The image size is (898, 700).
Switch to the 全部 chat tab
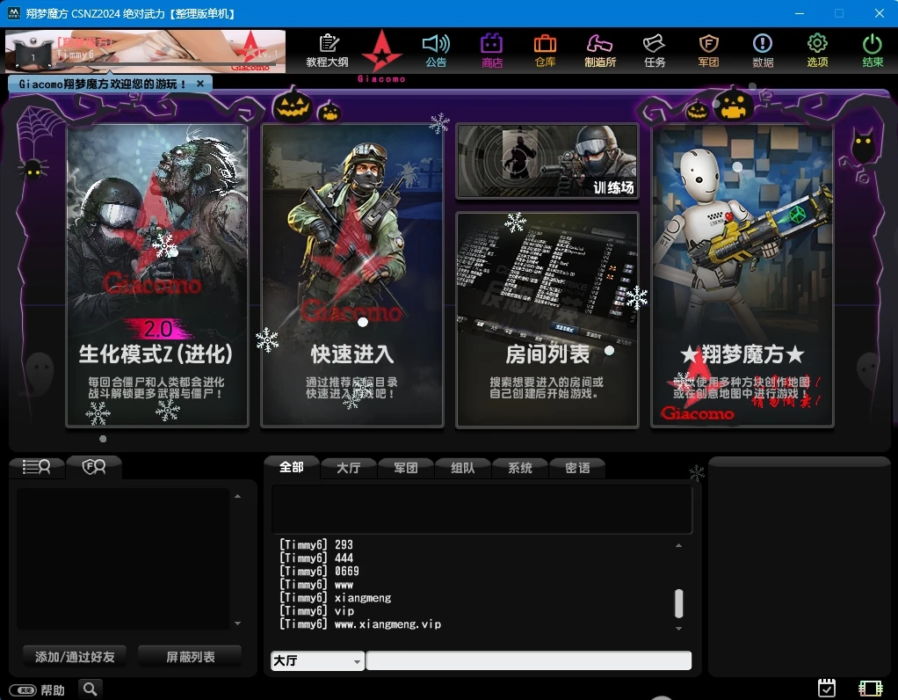pyautogui.click(x=292, y=467)
